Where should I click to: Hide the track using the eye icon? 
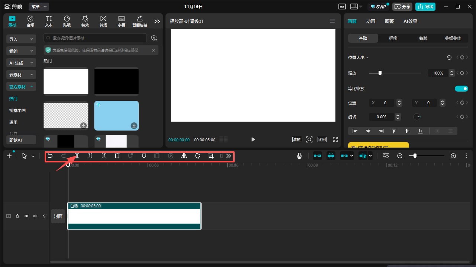[x=26, y=216]
